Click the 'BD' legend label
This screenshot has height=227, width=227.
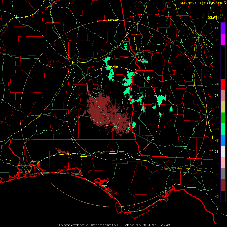216,107
